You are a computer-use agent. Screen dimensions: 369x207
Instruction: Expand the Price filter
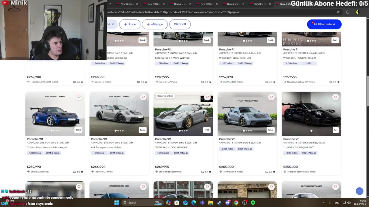coord(130,24)
